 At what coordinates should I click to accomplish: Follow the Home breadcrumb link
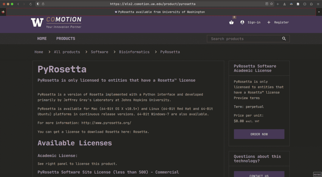[x=39, y=52]
